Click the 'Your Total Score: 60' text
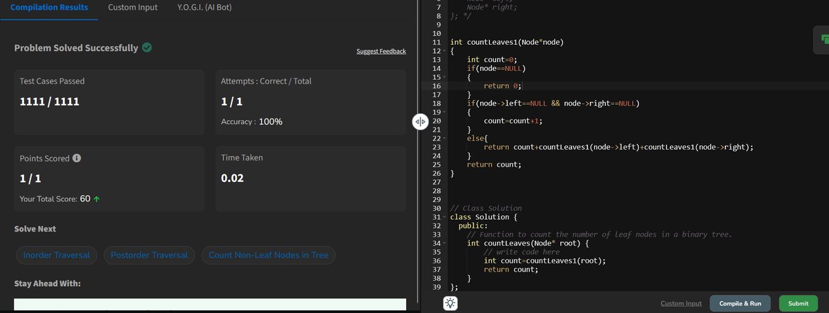 point(55,199)
